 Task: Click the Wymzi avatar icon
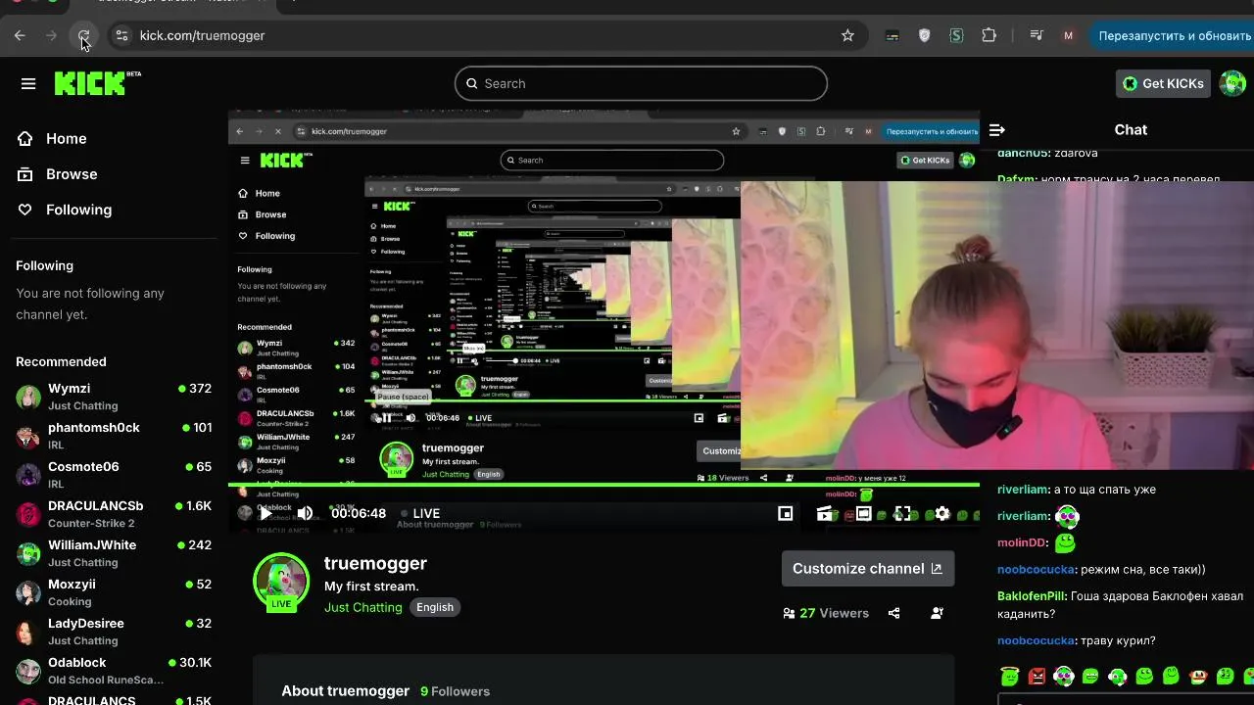[x=28, y=397]
